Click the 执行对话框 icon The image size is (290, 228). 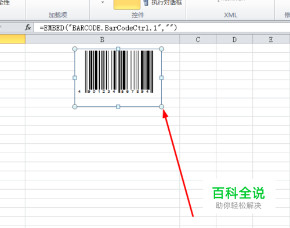point(146,3)
